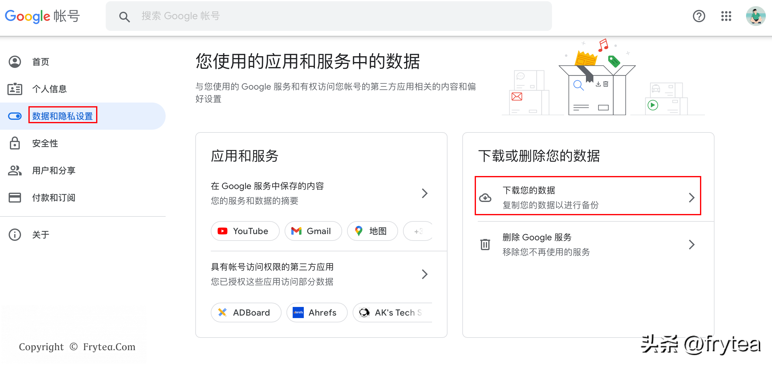Open 用户和分享 page
This screenshot has height=365, width=772.
click(x=54, y=170)
